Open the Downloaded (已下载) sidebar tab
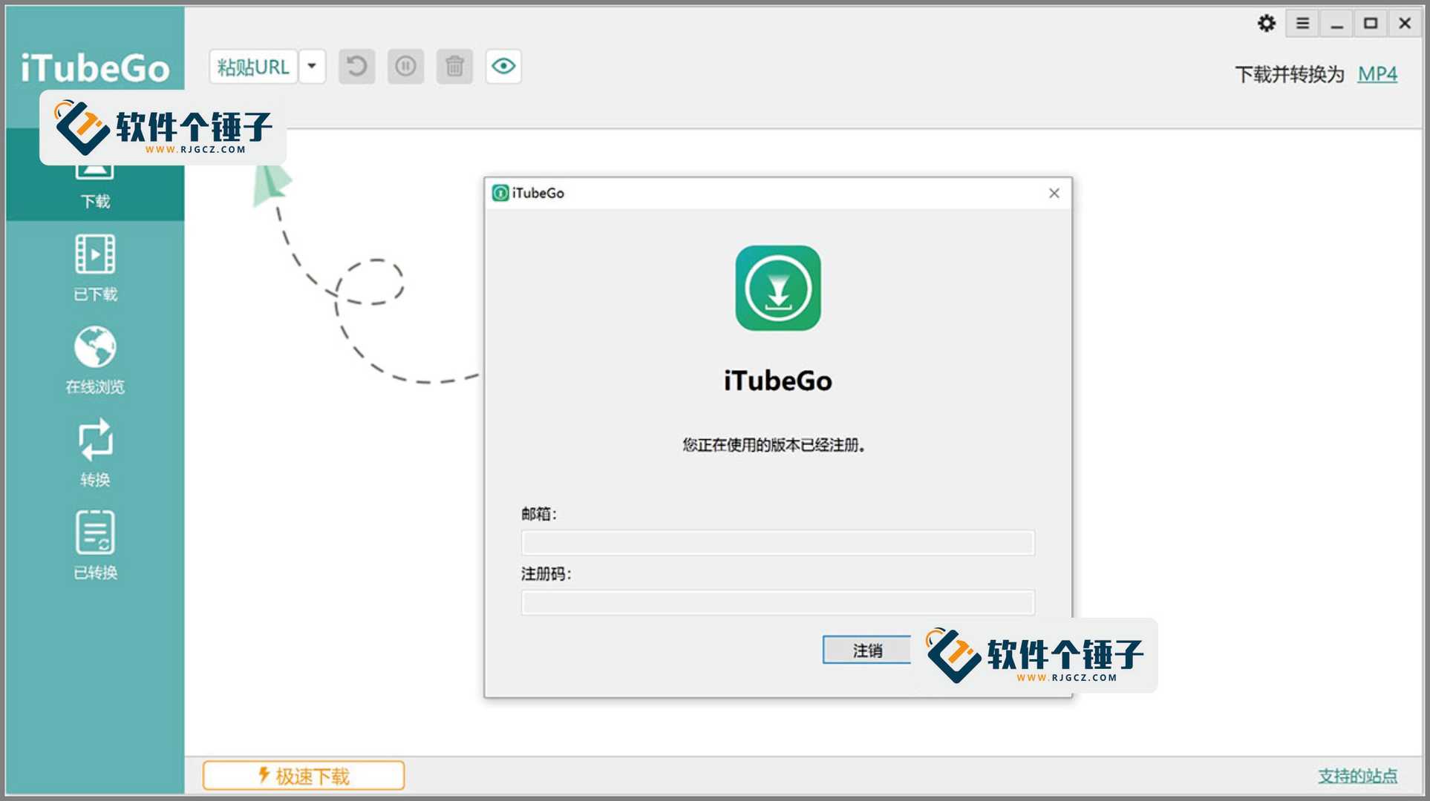This screenshot has width=1430, height=801. [95, 268]
